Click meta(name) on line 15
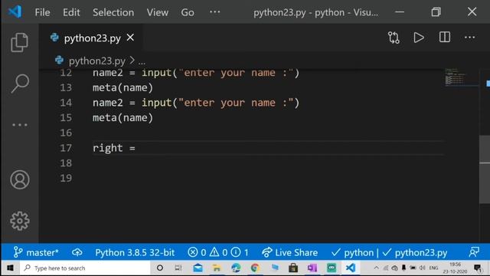 pos(122,117)
